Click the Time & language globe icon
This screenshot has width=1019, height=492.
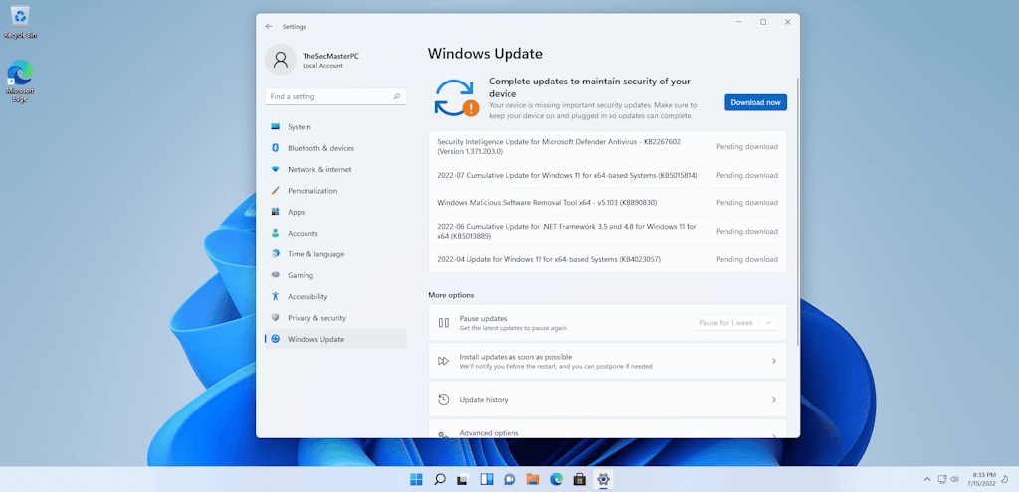(275, 254)
